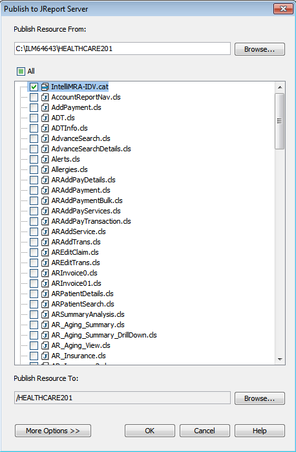The image size is (296, 452).
Task: Browse for the Publish Resource From folder
Action: click(260, 49)
